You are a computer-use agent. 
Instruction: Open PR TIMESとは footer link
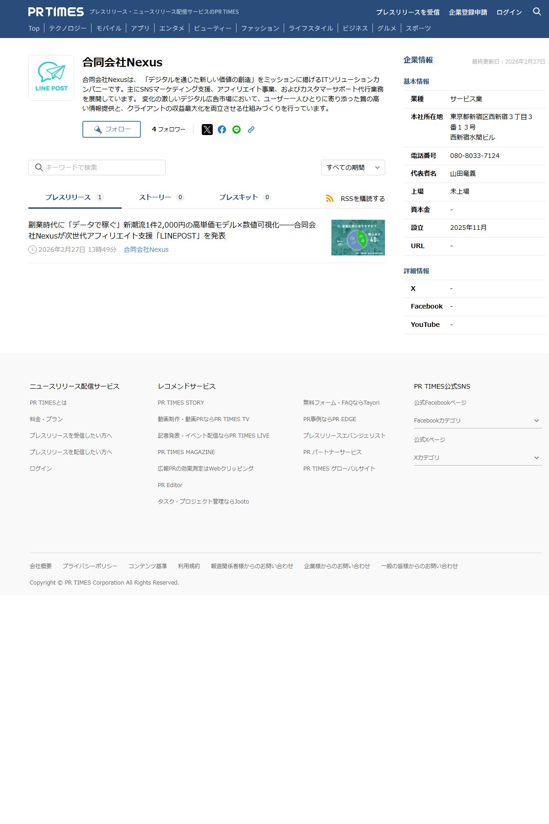click(x=48, y=403)
